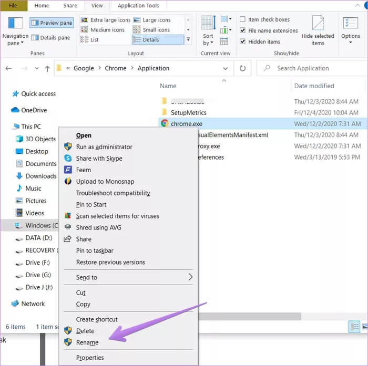This screenshot has width=368, height=366.
Task: Open the Sort by dropdown
Action: [x=208, y=31]
